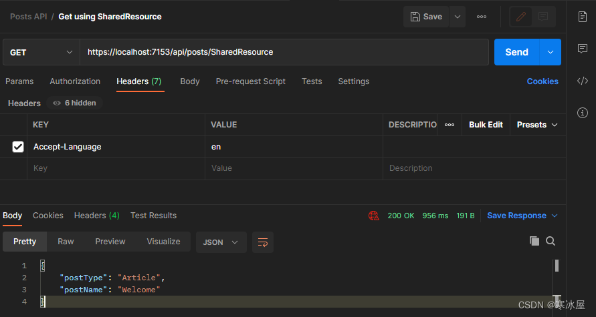This screenshot has width=596, height=317.
Task: Switch to the Params tab
Action: 19,81
